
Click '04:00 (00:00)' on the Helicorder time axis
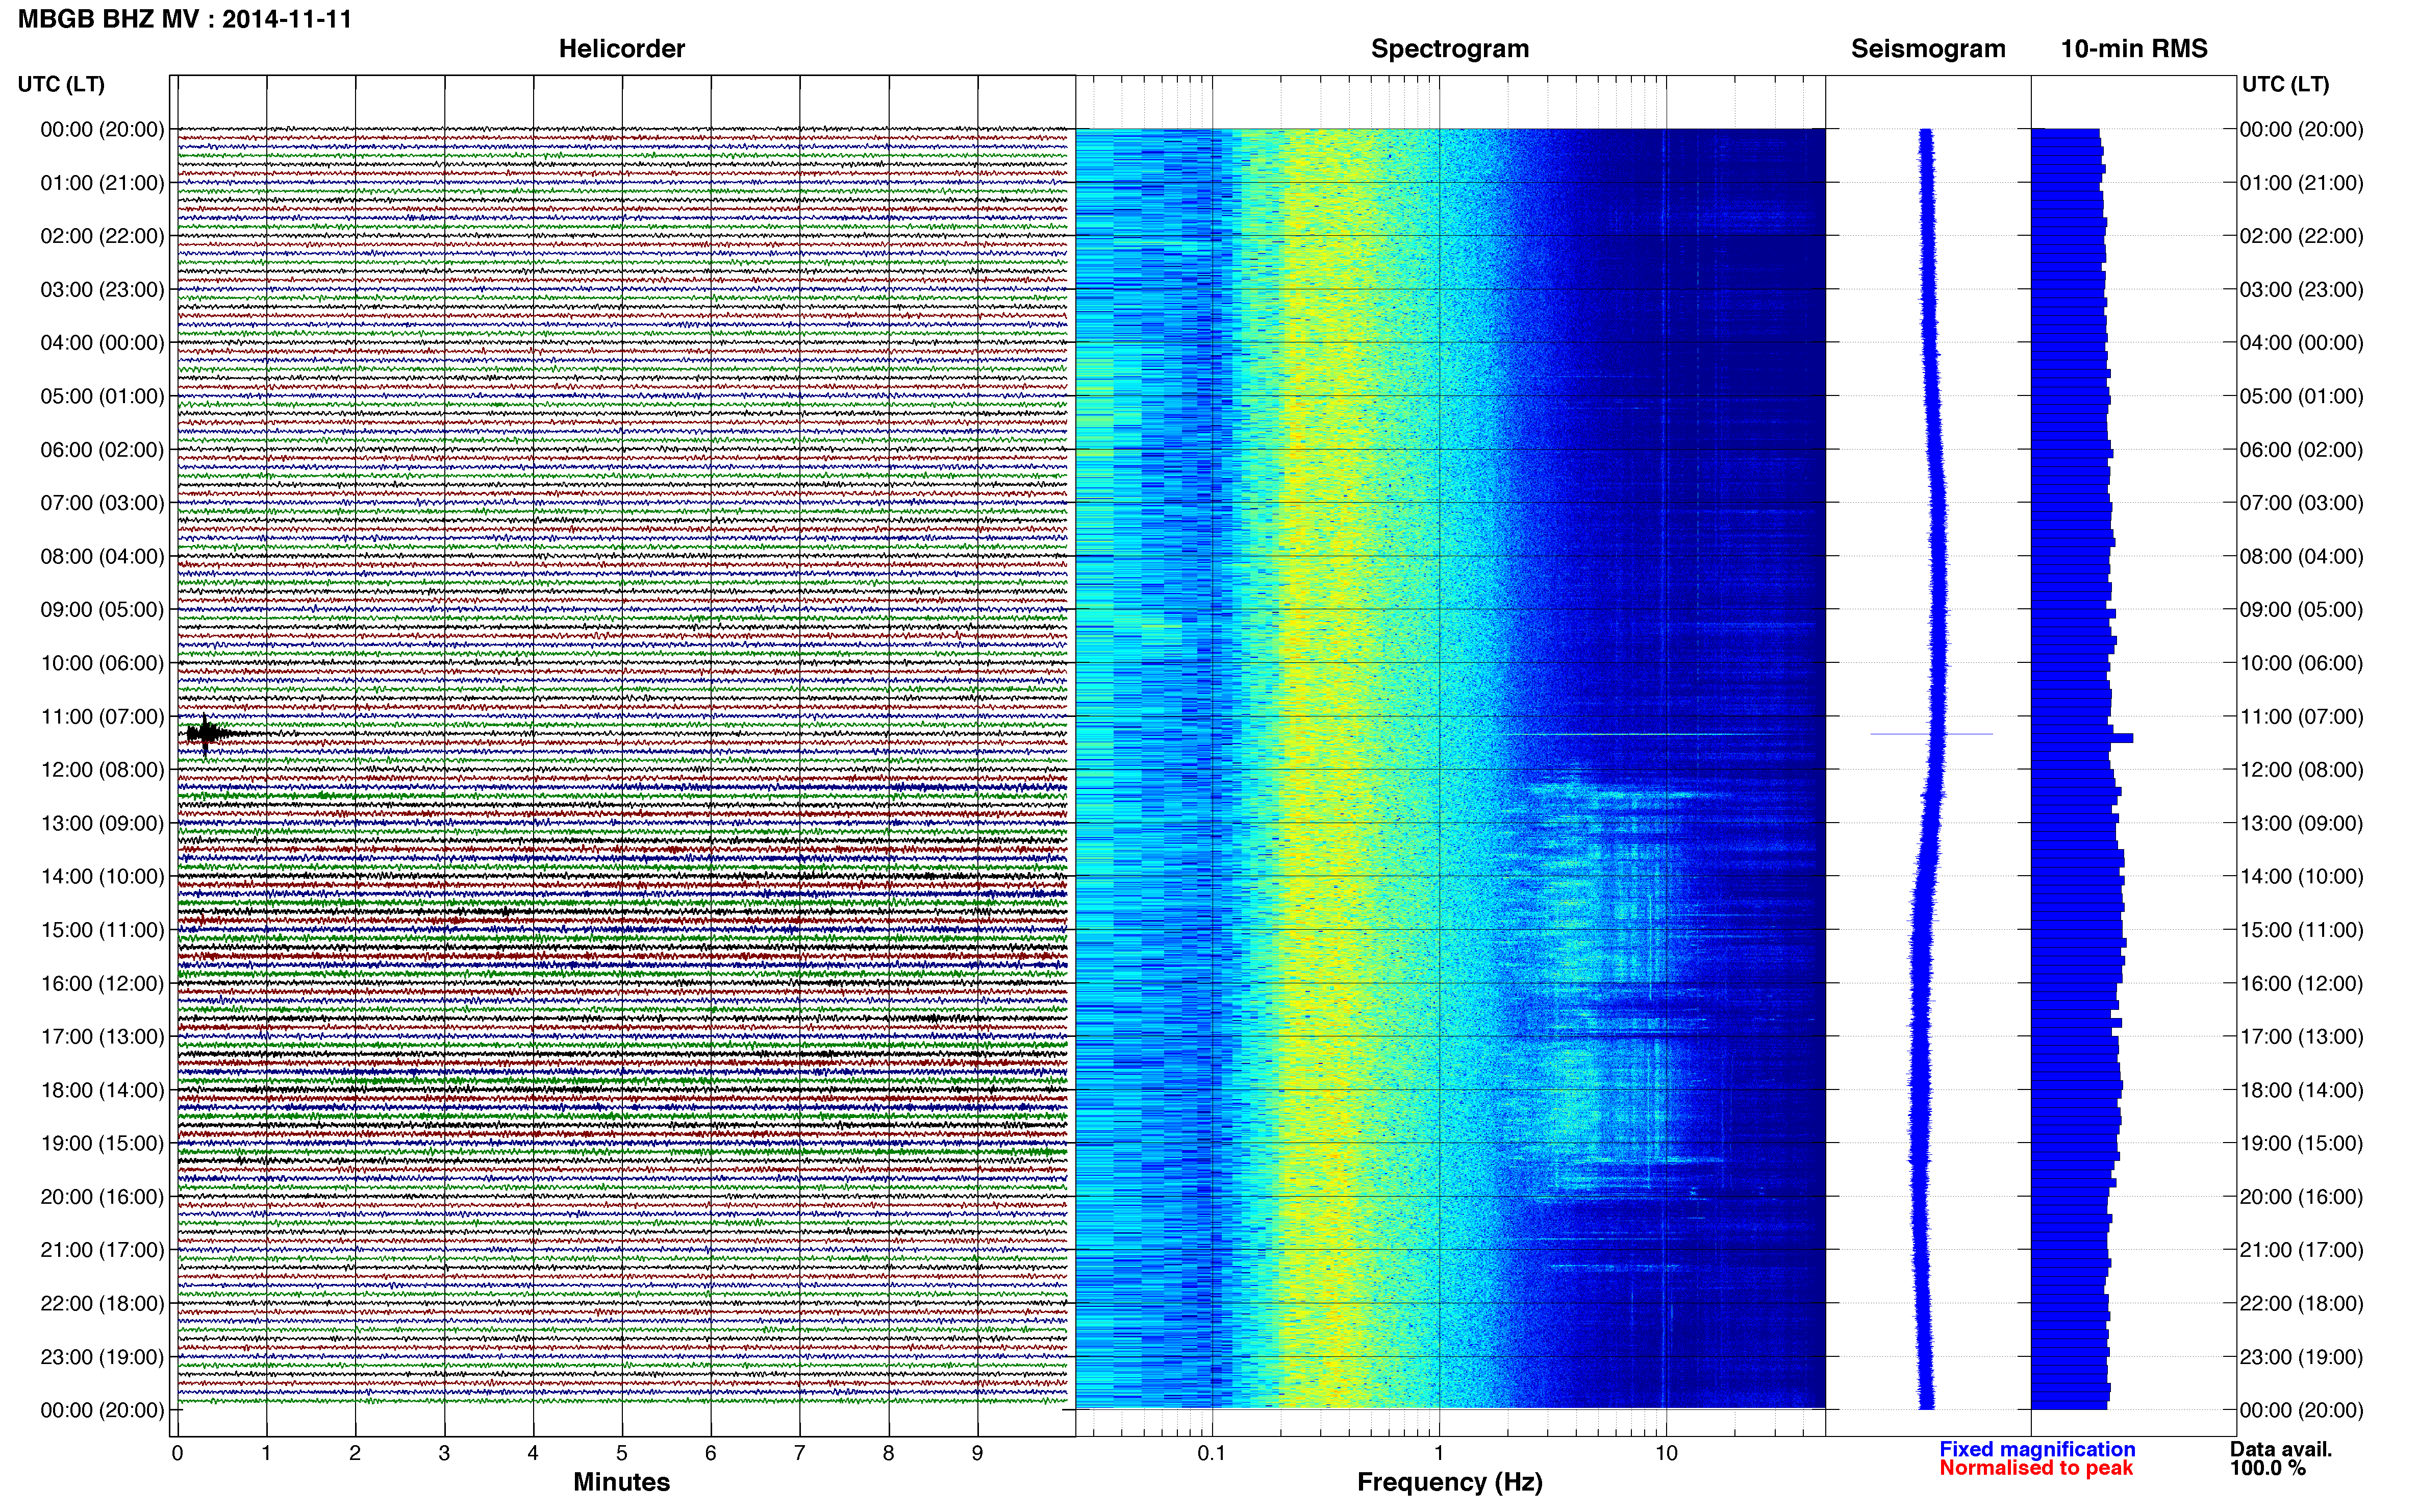pyautogui.click(x=102, y=343)
